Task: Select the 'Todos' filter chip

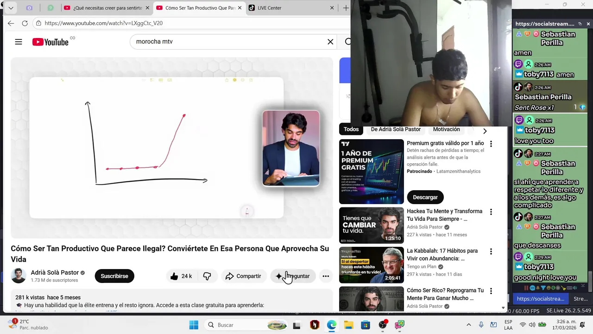Action: (x=351, y=129)
